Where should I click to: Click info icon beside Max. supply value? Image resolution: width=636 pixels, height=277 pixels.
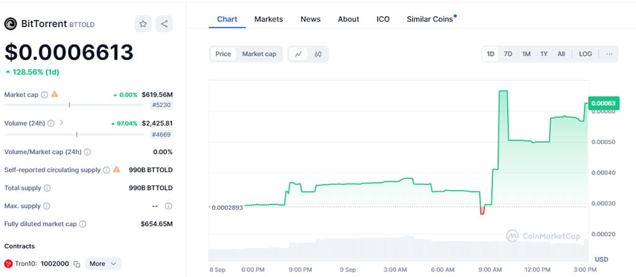(x=168, y=206)
